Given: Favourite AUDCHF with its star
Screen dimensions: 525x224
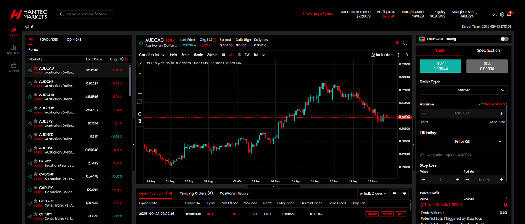Looking at the screenshot, I should [x=35, y=81].
